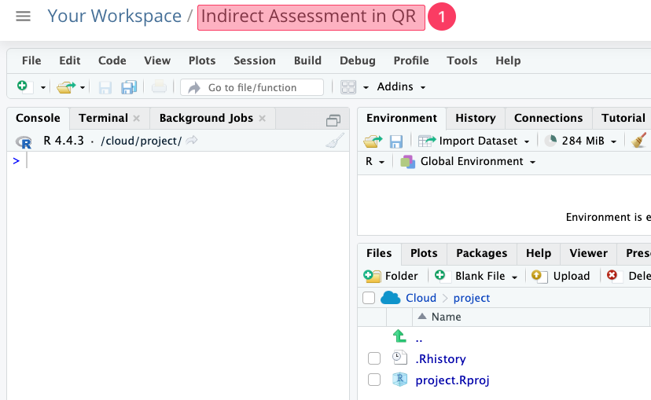651x400 pixels.
Task: Click the load workspace icon in Environment
Action: (x=372, y=141)
